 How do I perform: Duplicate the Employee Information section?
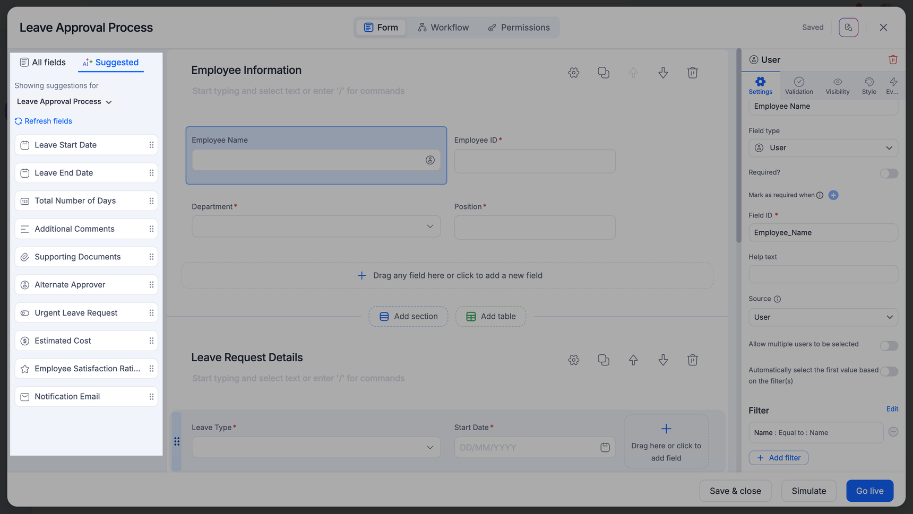pyautogui.click(x=603, y=73)
